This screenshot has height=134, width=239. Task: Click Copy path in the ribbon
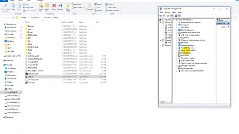(28, 7)
